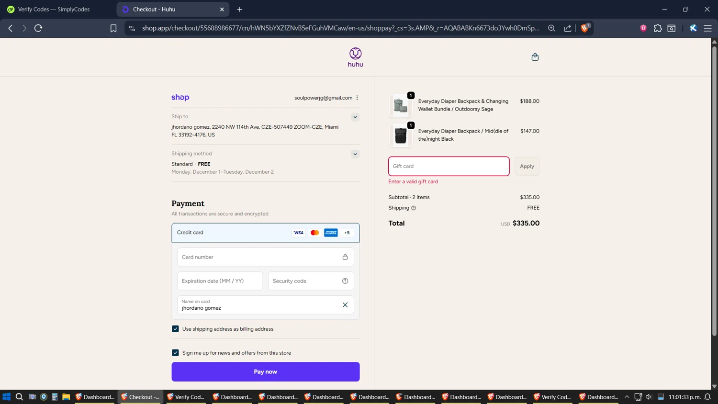The image size is (718, 404).
Task: Switch to the Verify Codes — SimplyCodes tab
Action: (x=54, y=9)
